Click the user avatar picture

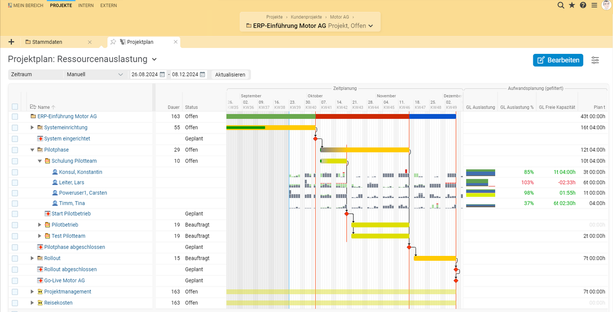pos(606,5)
